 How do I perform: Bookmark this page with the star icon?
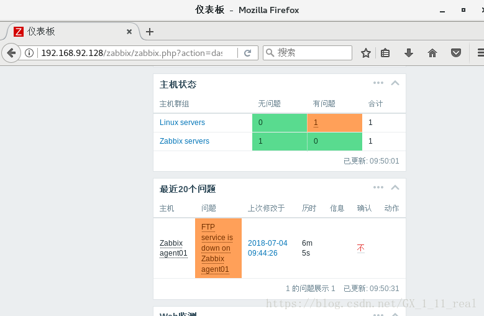pyautogui.click(x=366, y=53)
